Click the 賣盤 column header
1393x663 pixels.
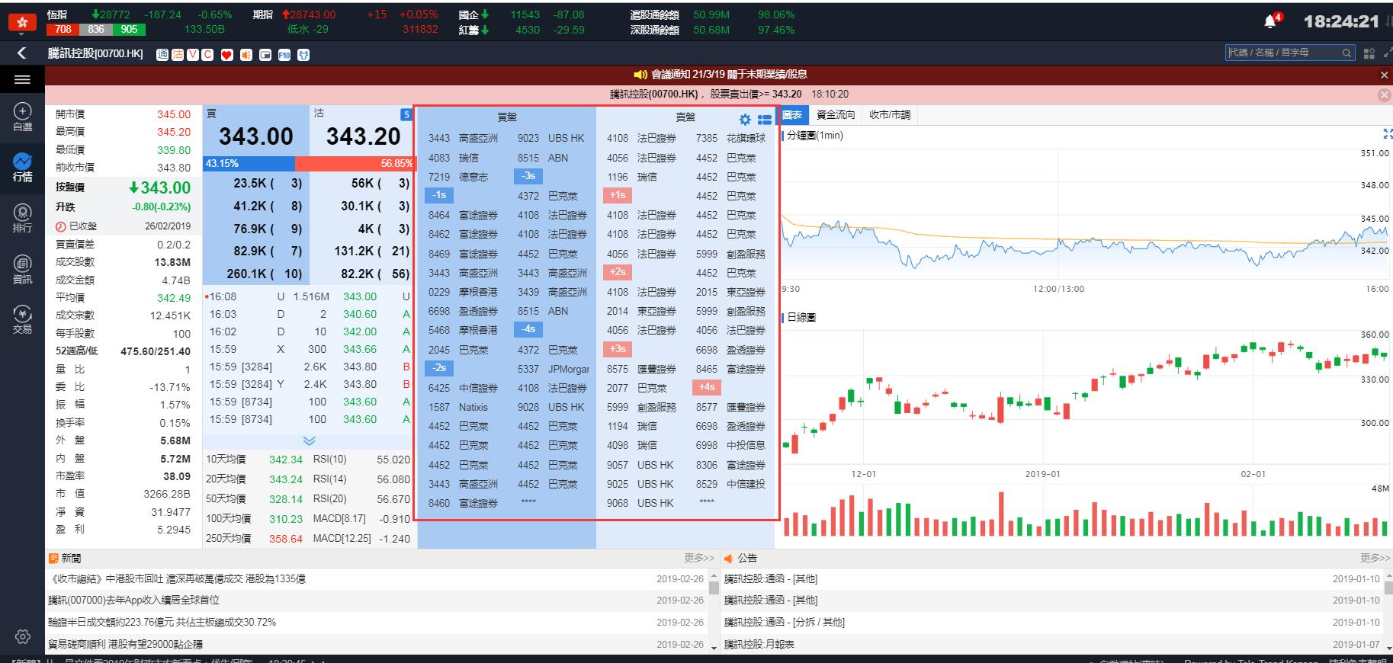[x=685, y=117]
